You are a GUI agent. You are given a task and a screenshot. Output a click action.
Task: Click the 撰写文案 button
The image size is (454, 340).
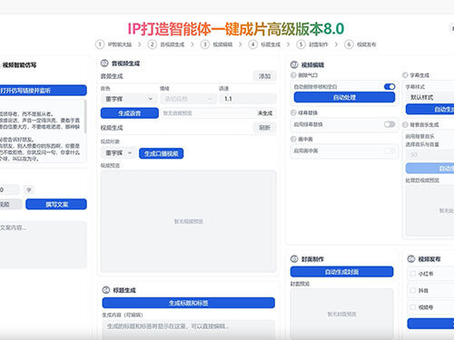coord(56,204)
